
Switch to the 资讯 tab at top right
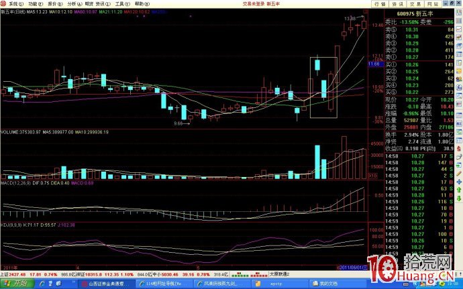tap(397, 4)
